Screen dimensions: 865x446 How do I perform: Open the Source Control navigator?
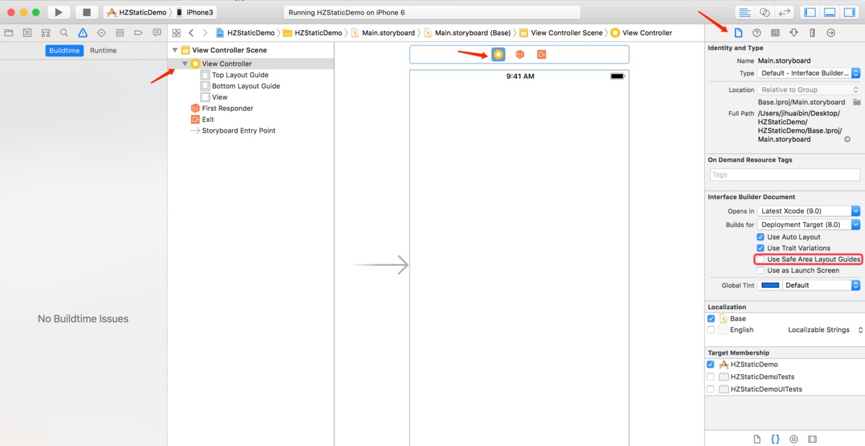(27, 33)
